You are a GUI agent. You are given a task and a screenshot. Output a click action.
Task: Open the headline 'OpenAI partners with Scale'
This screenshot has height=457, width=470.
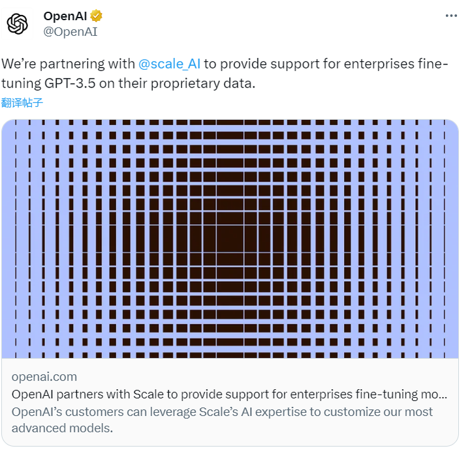229,394
